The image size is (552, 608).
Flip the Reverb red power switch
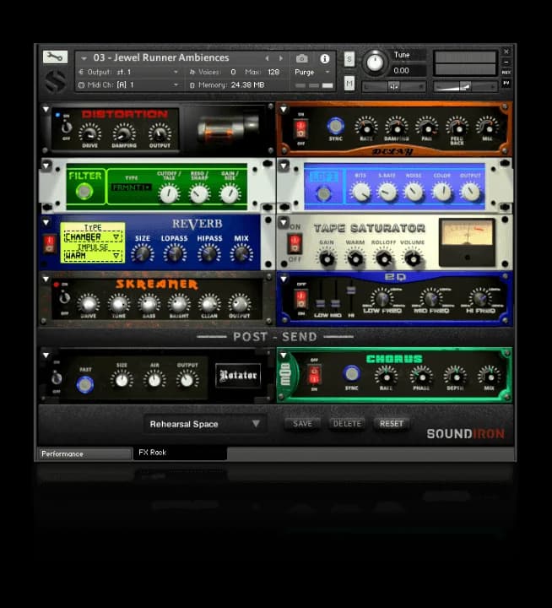(x=51, y=244)
